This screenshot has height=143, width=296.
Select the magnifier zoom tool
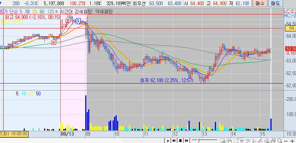click(280, 141)
